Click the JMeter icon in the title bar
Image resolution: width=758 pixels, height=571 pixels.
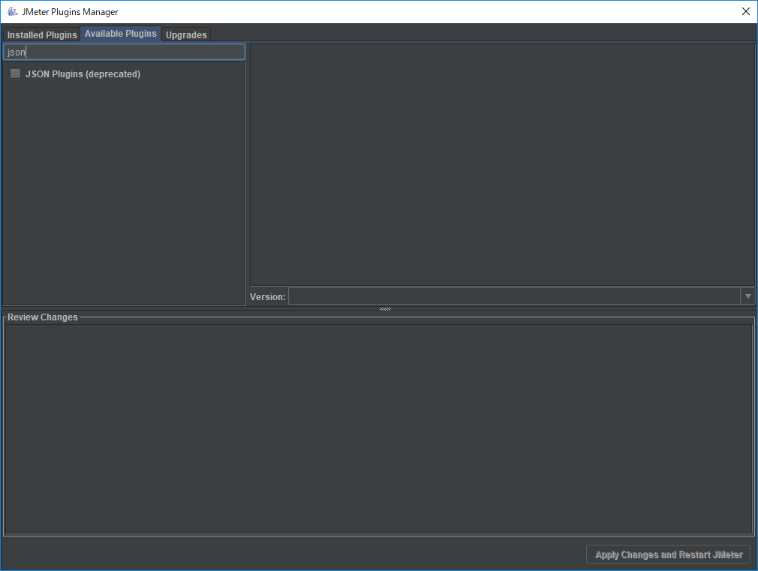point(12,11)
